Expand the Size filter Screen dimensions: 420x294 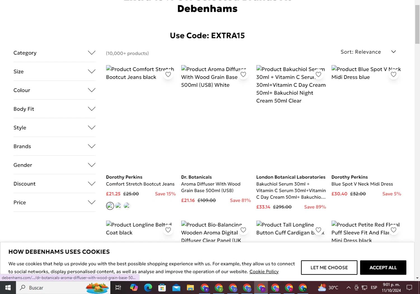[x=55, y=71]
